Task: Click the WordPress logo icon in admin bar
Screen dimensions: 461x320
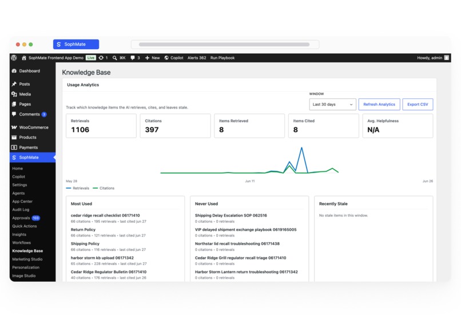Action: point(14,58)
